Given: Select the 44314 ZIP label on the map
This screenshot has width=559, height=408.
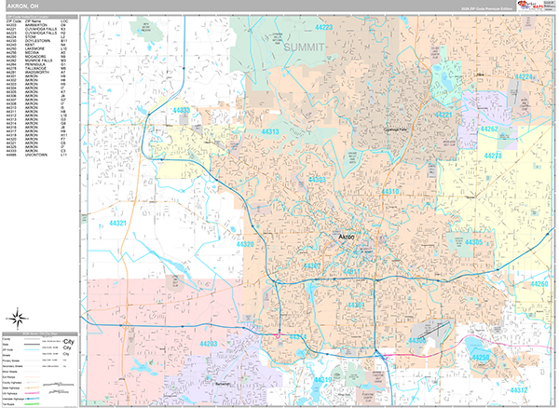Looking at the screenshot, I should pos(298,337).
